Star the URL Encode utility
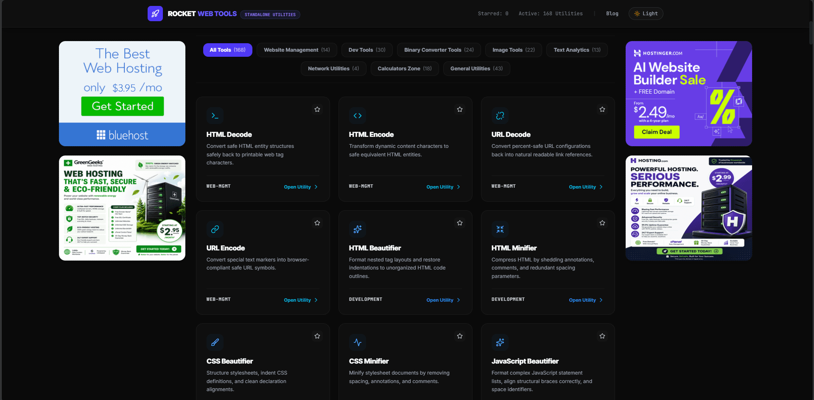 pos(317,223)
